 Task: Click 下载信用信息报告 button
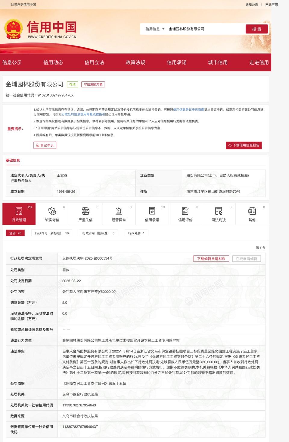point(244,145)
